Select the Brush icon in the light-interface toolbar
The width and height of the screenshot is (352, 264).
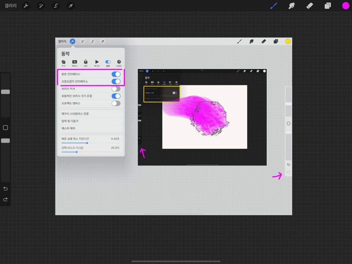[239, 41]
